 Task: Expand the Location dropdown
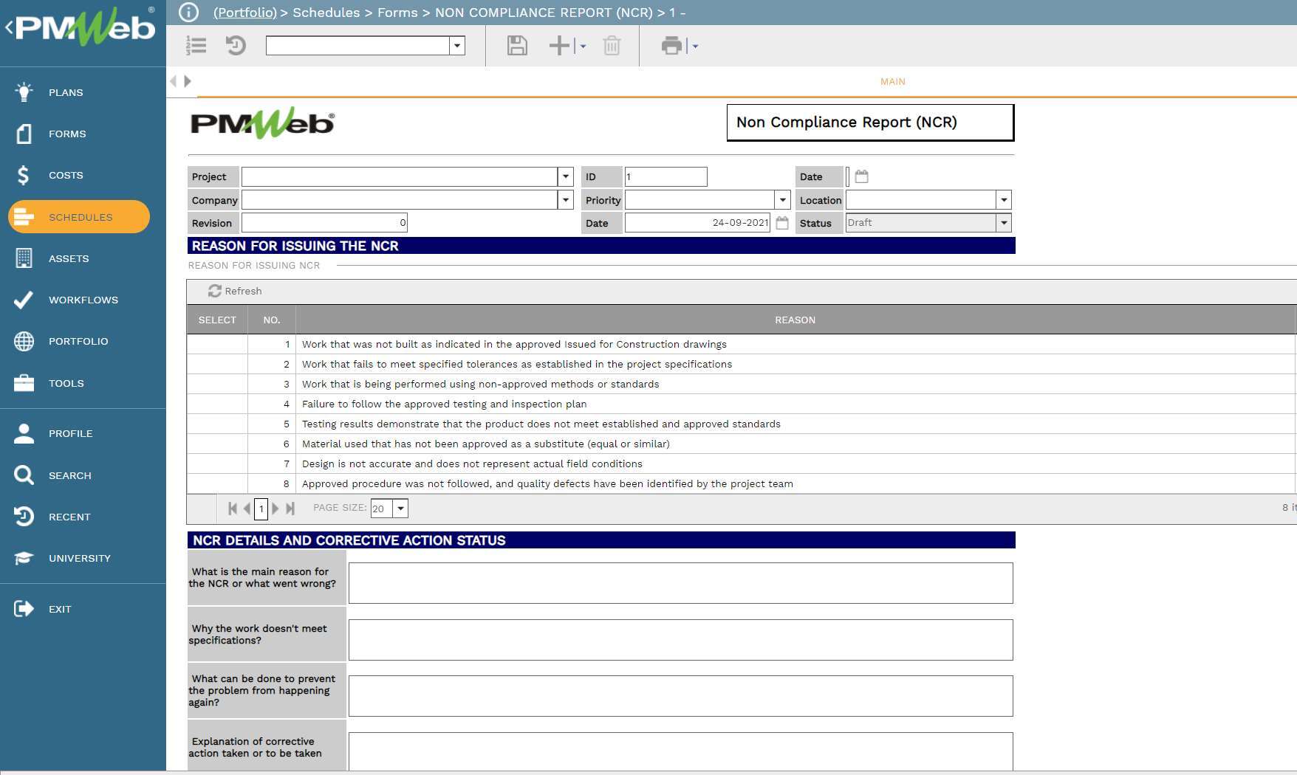(1004, 200)
